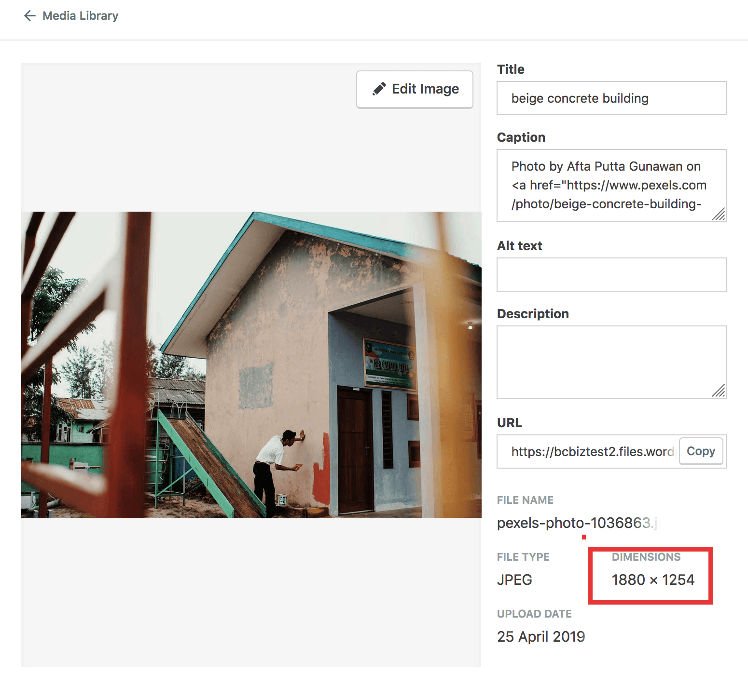The width and height of the screenshot is (748, 674).
Task: Open the Media Library via its header link
Action: click(x=80, y=15)
